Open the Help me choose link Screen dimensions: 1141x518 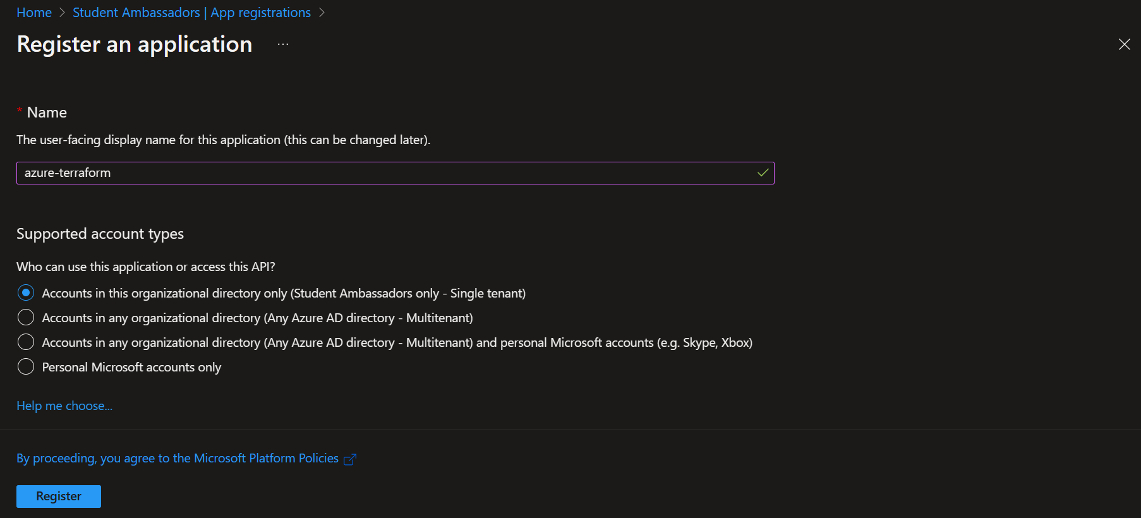point(64,406)
